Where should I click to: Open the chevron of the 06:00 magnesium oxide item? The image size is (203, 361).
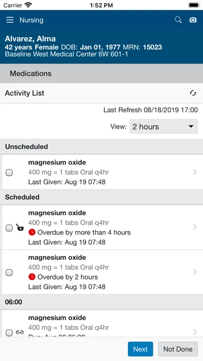pos(195,332)
